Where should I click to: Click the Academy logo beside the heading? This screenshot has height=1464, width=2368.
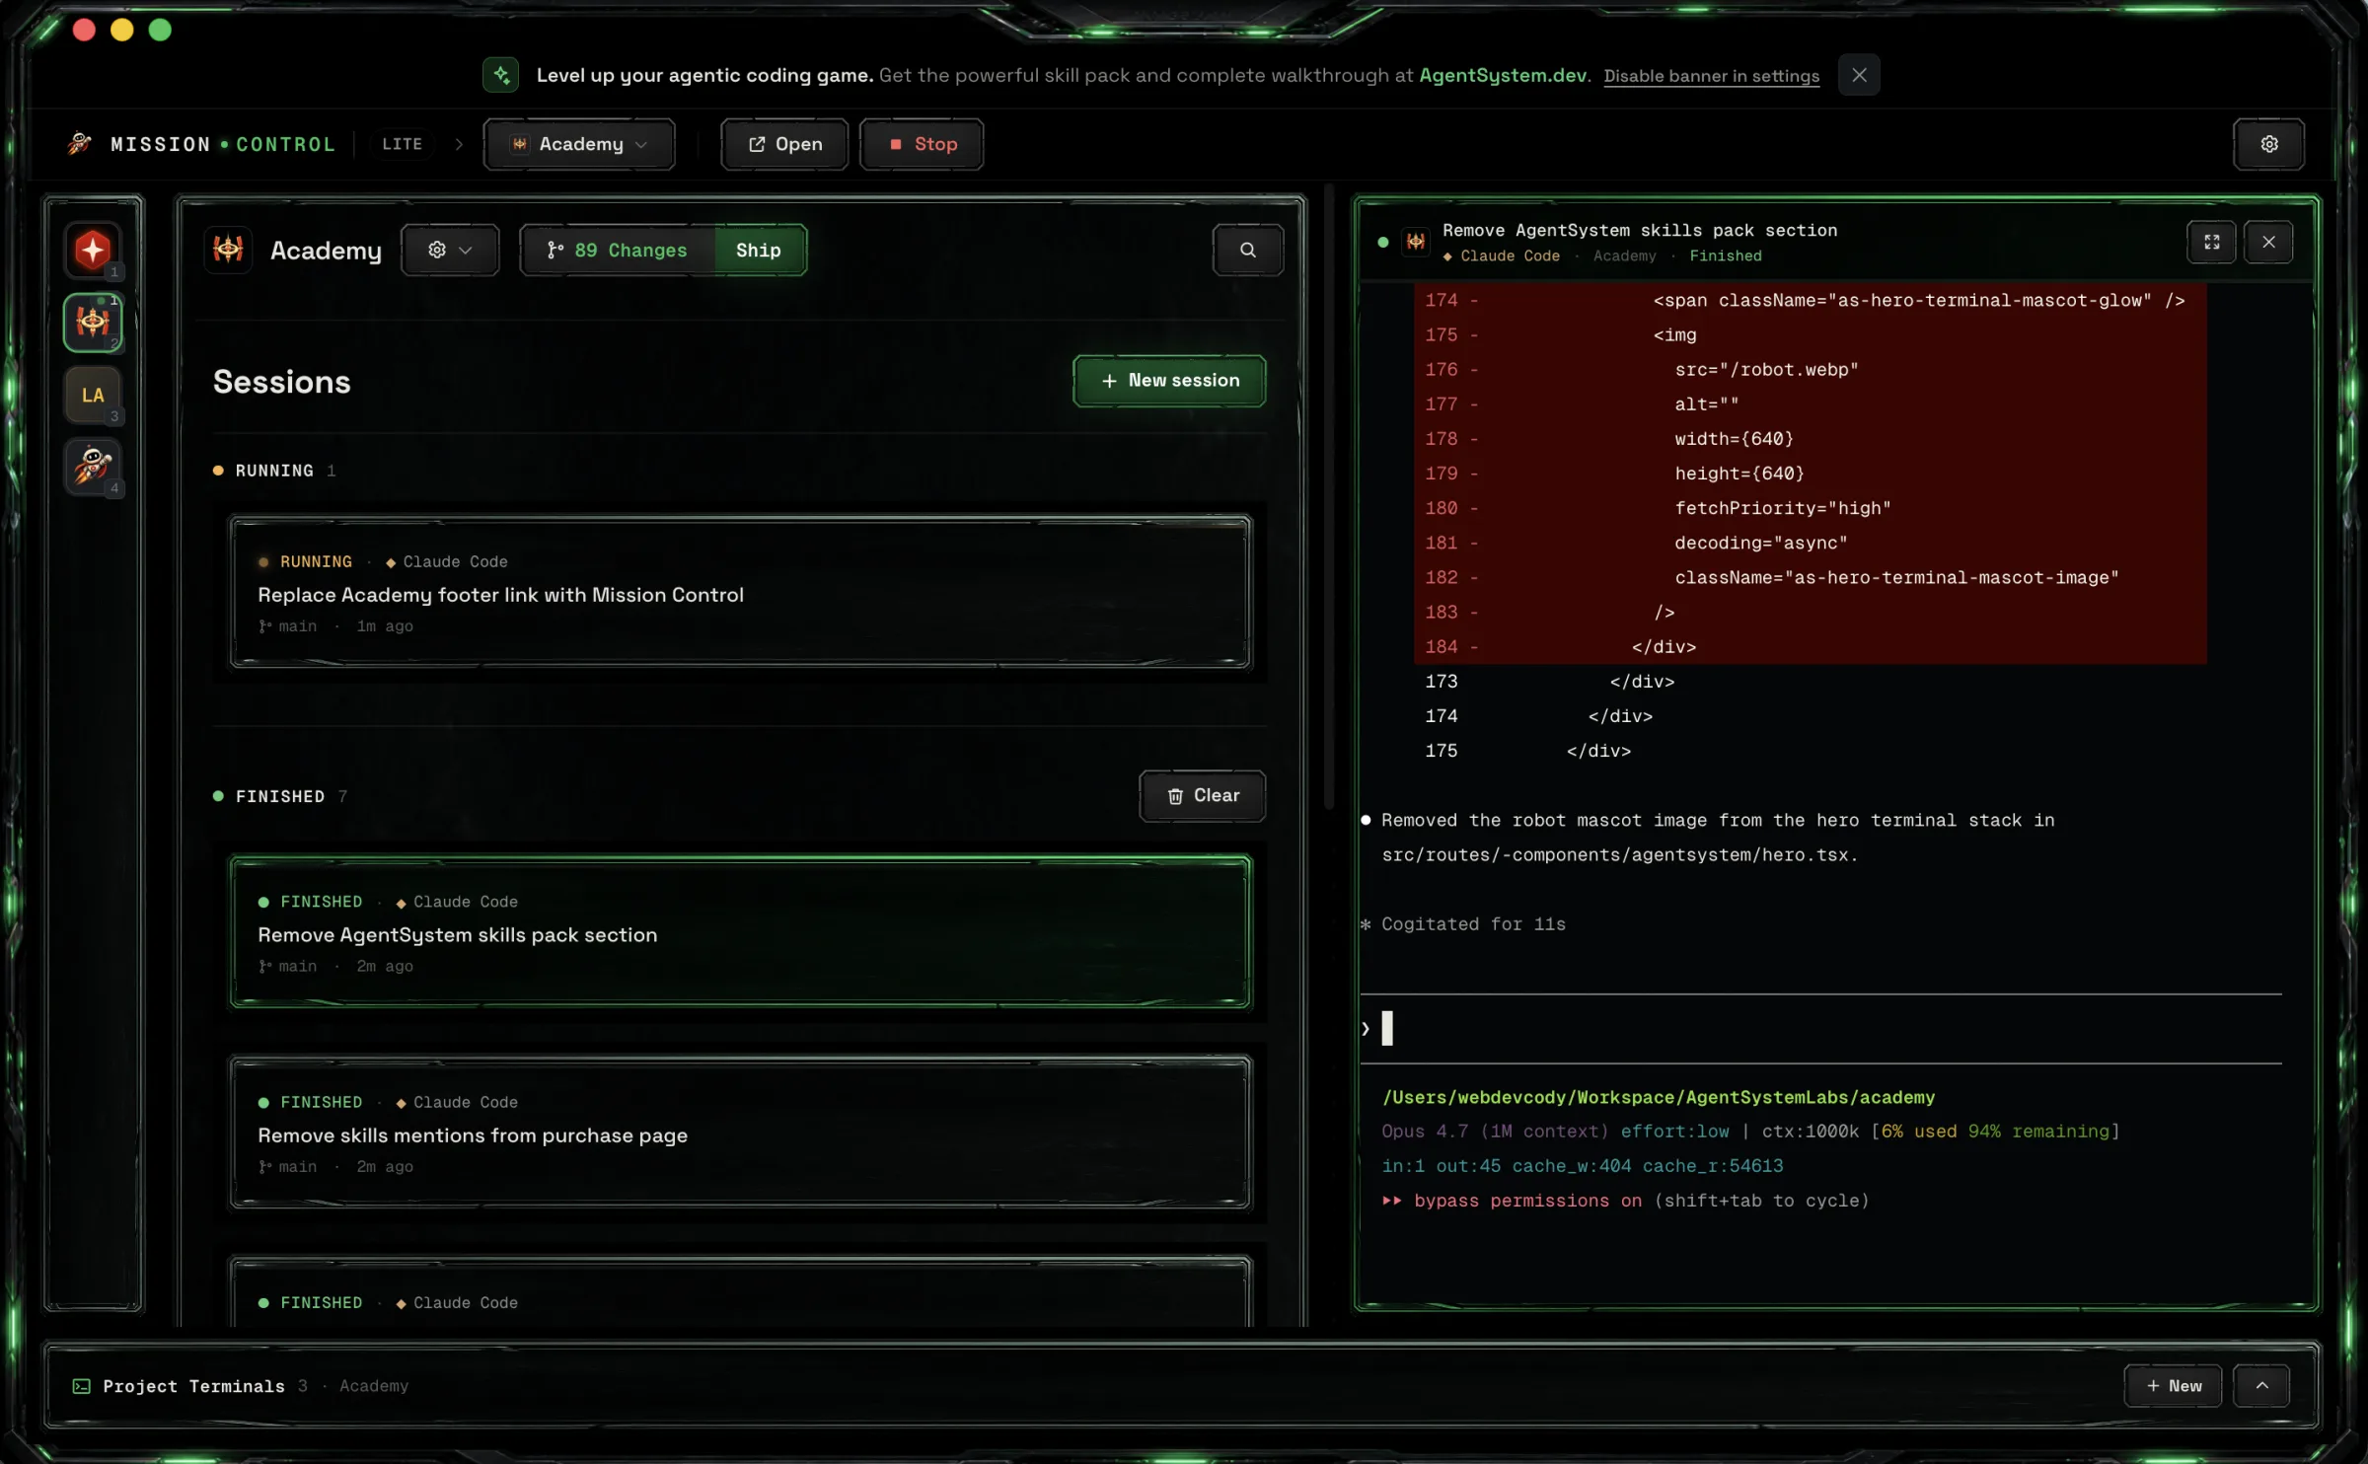pyautogui.click(x=228, y=250)
